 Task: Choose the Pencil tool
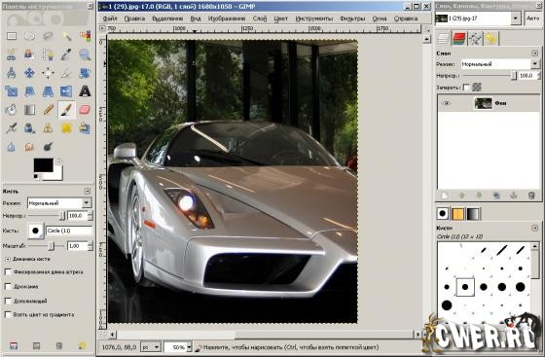point(48,110)
